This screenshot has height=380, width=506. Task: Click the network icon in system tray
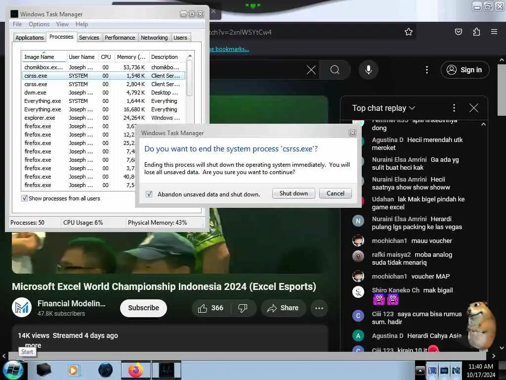tap(444, 370)
